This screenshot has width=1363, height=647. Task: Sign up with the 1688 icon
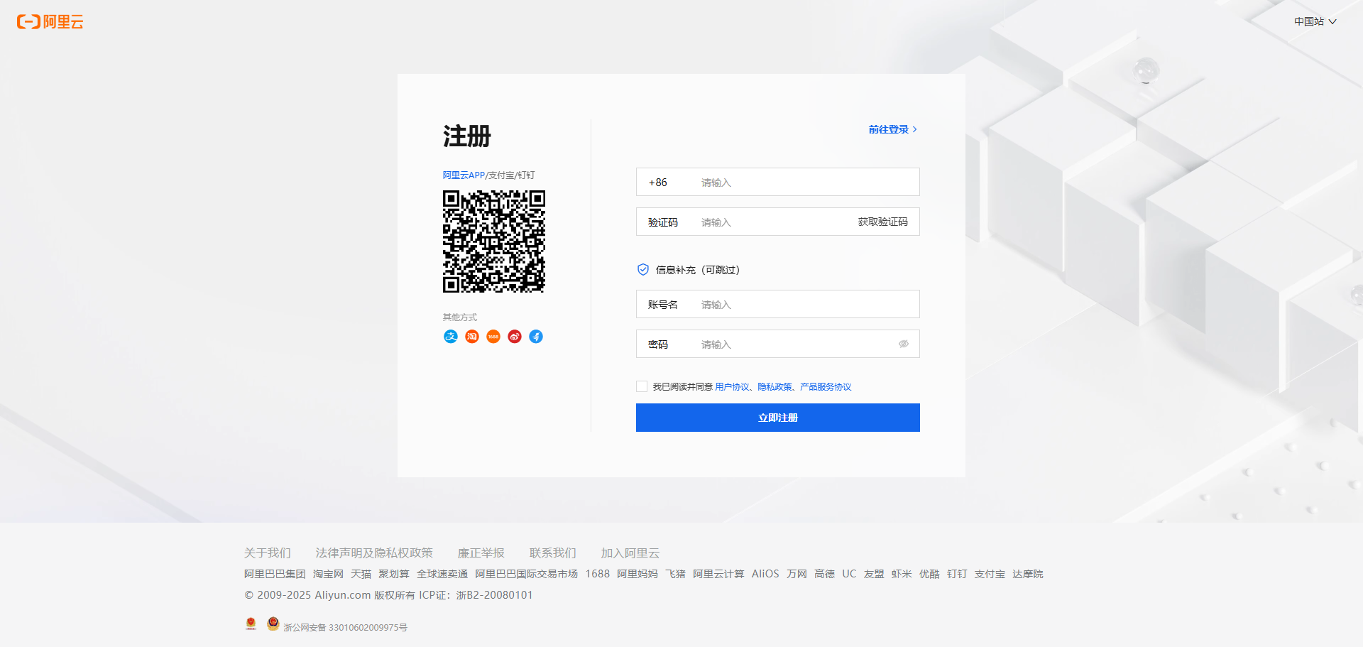point(493,337)
